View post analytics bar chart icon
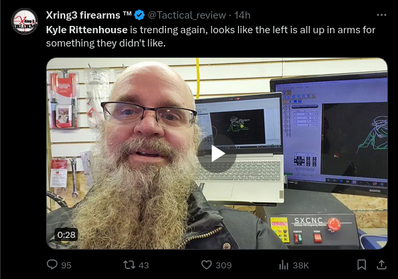This screenshot has width=398, height=279. coord(284,265)
